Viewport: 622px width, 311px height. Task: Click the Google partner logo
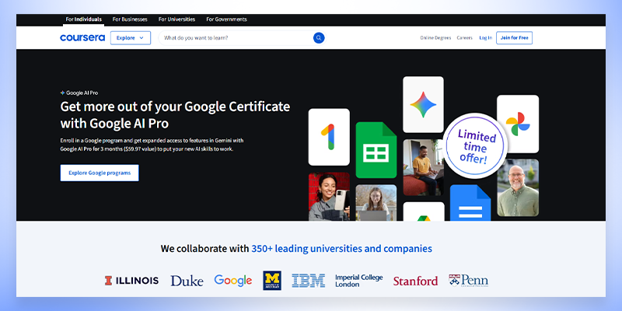[x=232, y=281]
